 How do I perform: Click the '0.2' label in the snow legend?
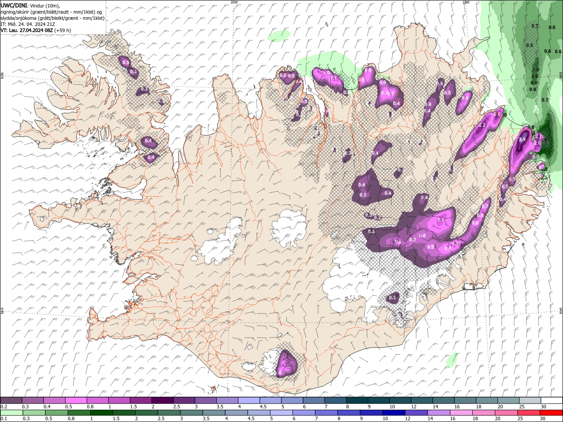4,407
